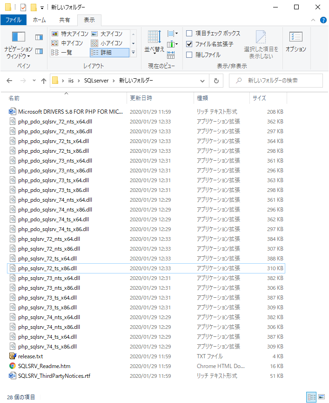The width and height of the screenshot is (329, 403).
Task: Sort by 種類 column header
Action: 222,98
